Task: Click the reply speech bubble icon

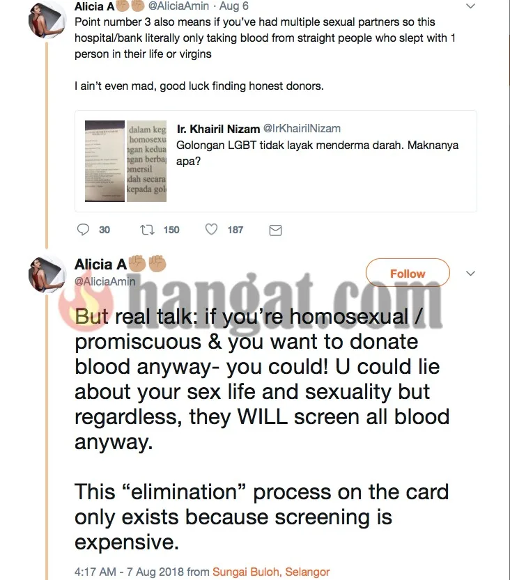Action: [x=83, y=230]
